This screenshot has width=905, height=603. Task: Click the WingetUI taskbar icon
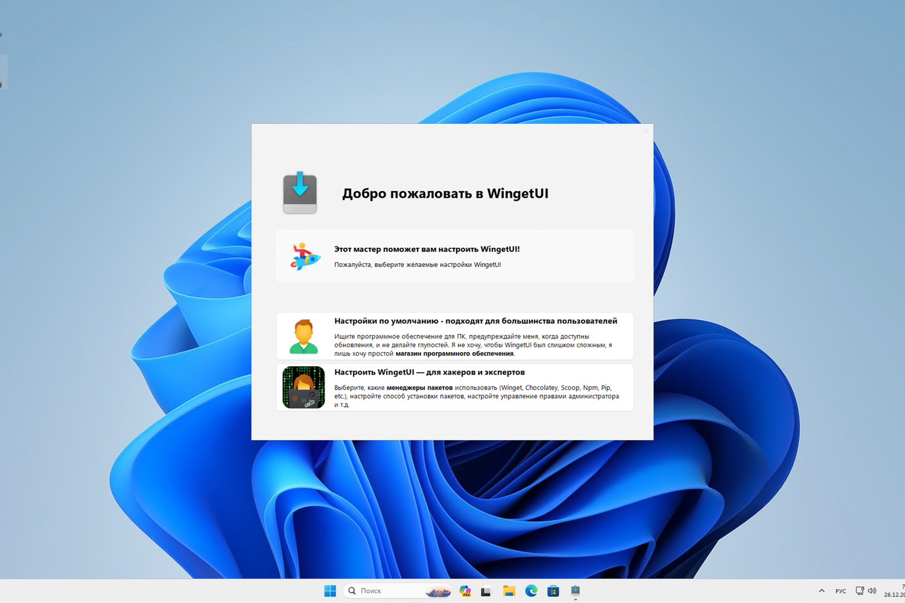[x=576, y=591]
